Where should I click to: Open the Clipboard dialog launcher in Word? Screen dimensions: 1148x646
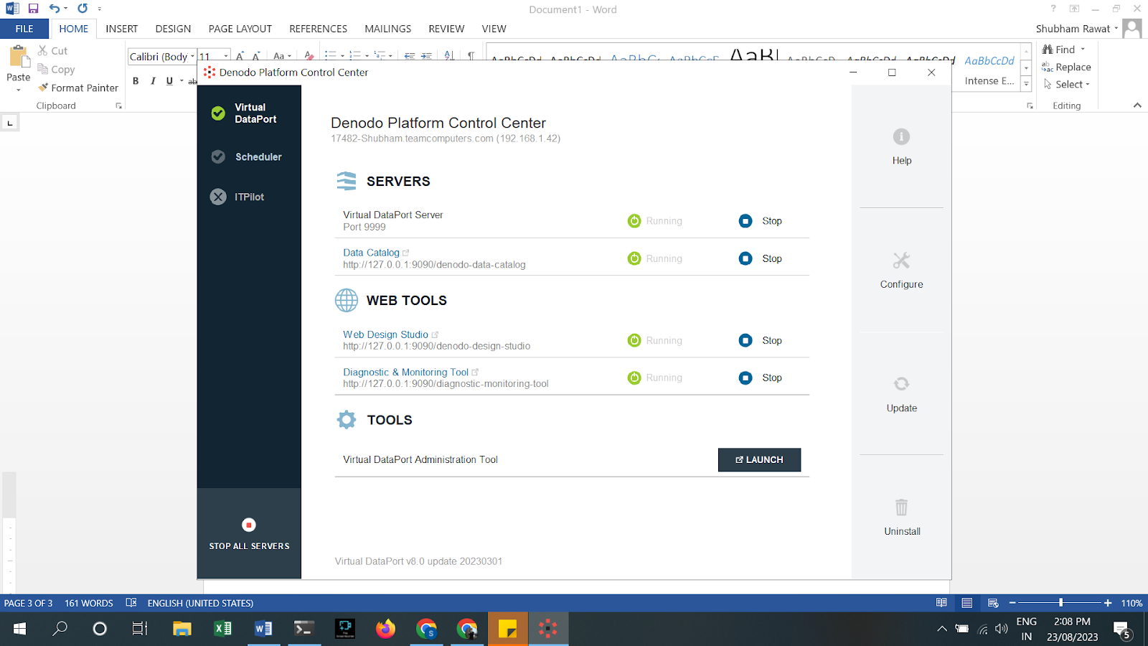118,106
